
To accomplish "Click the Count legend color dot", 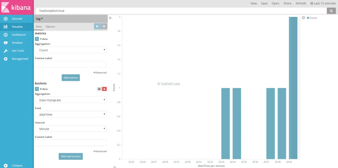I will tap(308, 18).
